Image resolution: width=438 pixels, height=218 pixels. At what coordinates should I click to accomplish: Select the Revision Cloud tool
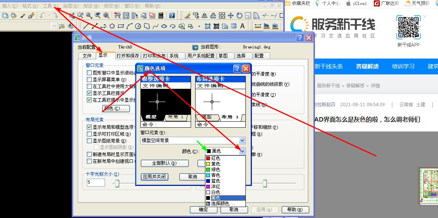point(147,26)
